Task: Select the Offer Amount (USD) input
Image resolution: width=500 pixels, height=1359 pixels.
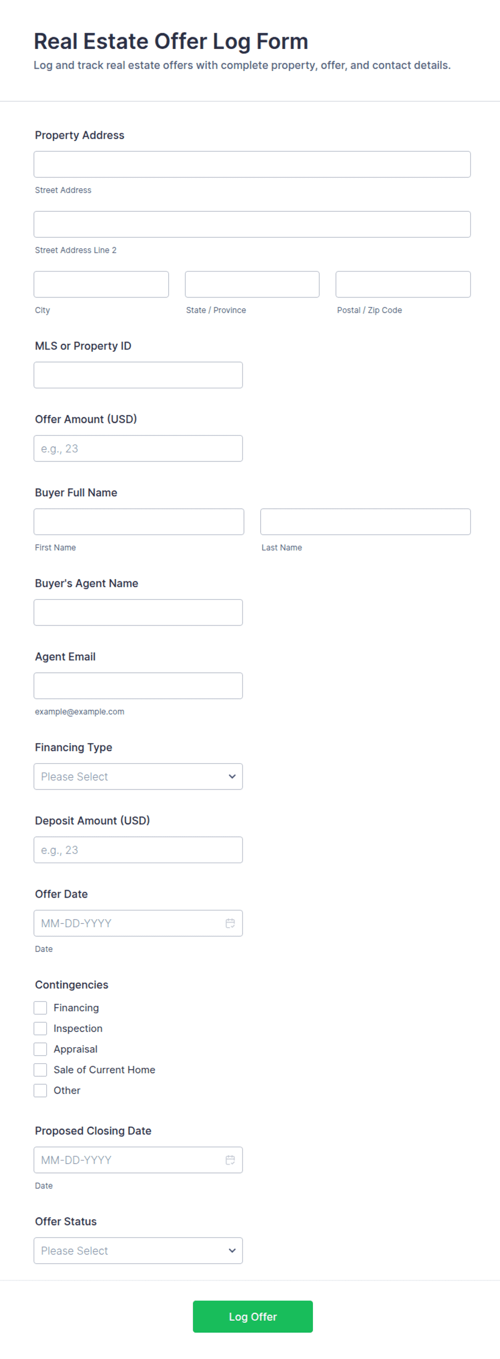Action: point(138,448)
